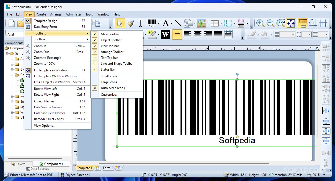
Task: Pick the format painter brush tool
Action: (x=130, y=23)
